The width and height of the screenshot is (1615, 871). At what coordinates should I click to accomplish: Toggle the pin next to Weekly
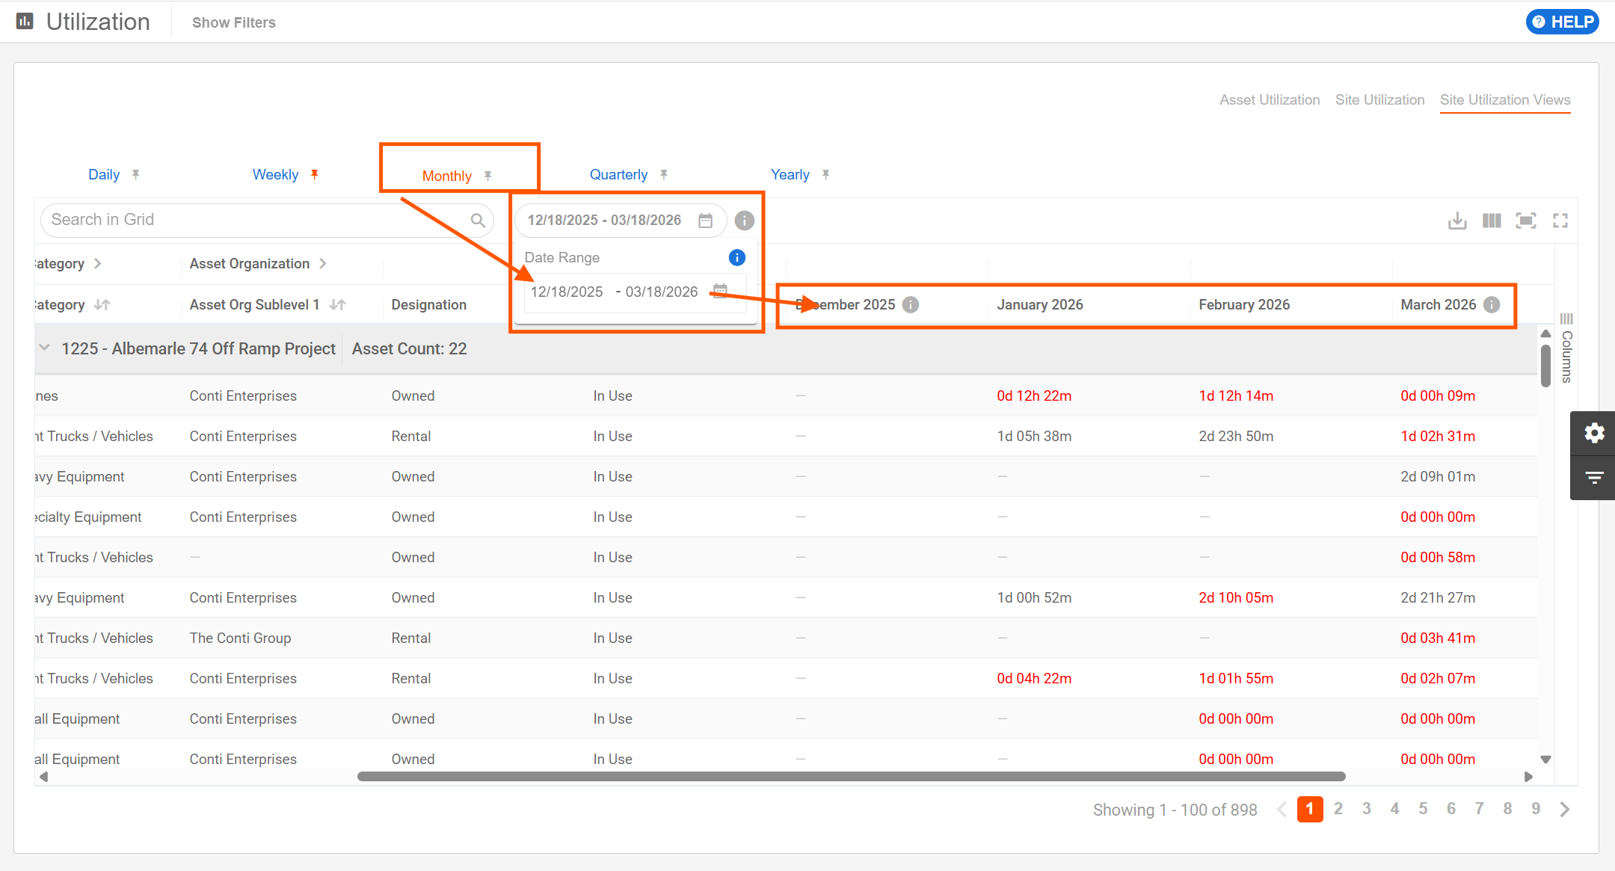pyautogui.click(x=315, y=174)
